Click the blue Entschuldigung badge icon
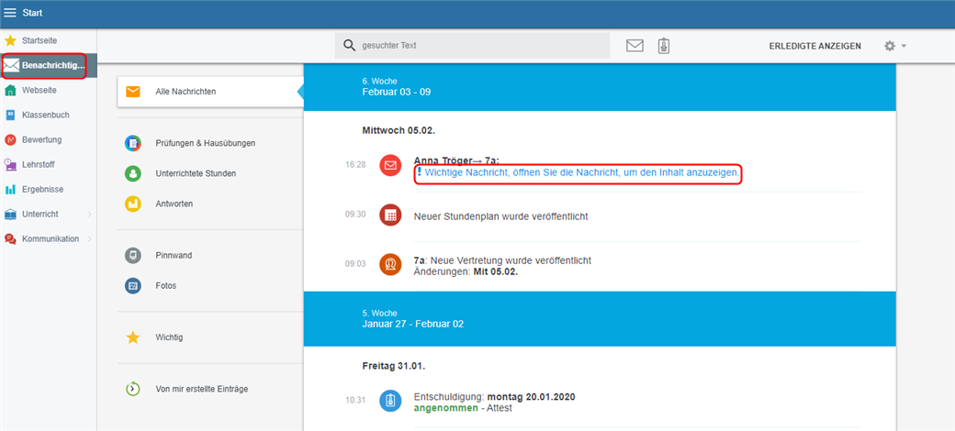This screenshot has height=431, width=955. coord(389,401)
